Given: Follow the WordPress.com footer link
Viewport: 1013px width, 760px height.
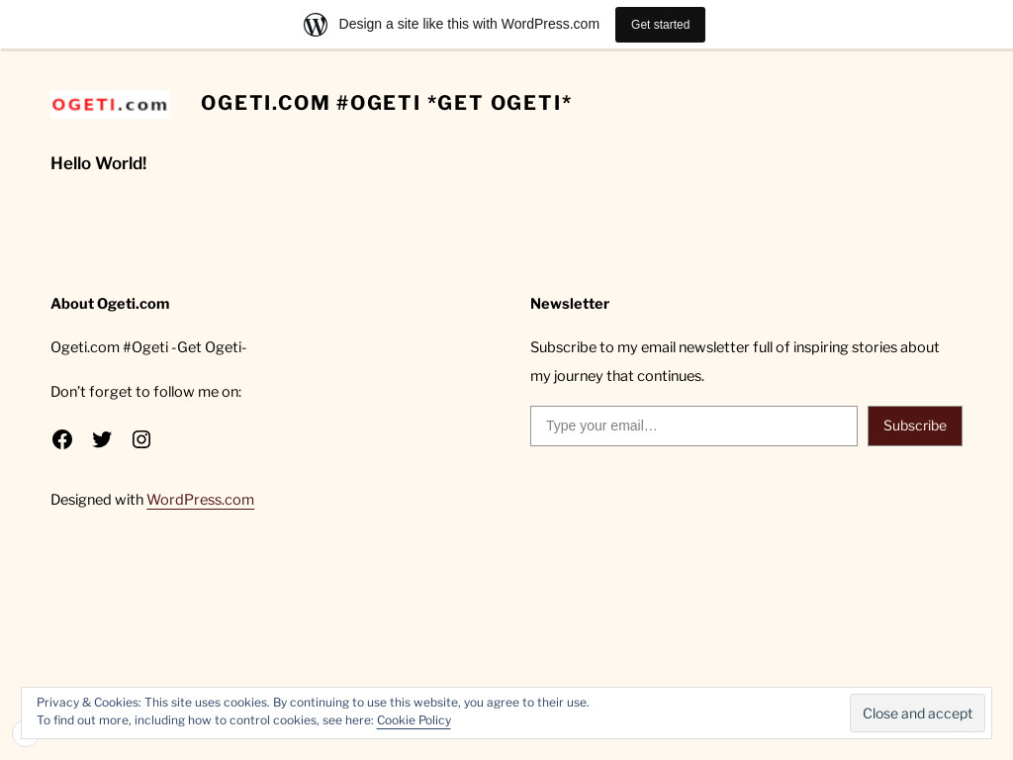Looking at the screenshot, I should point(200,500).
